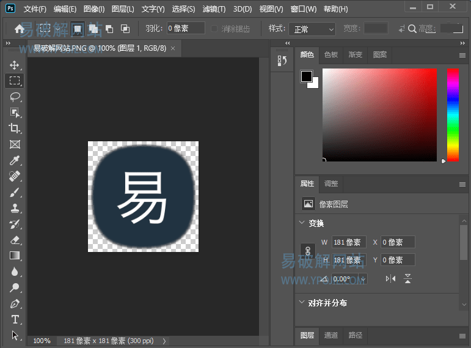The height and width of the screenshot is (348, 471).
Task: Switch to the 色板 swatches tab
Action: pyautogui.click(x=331, y=54)
